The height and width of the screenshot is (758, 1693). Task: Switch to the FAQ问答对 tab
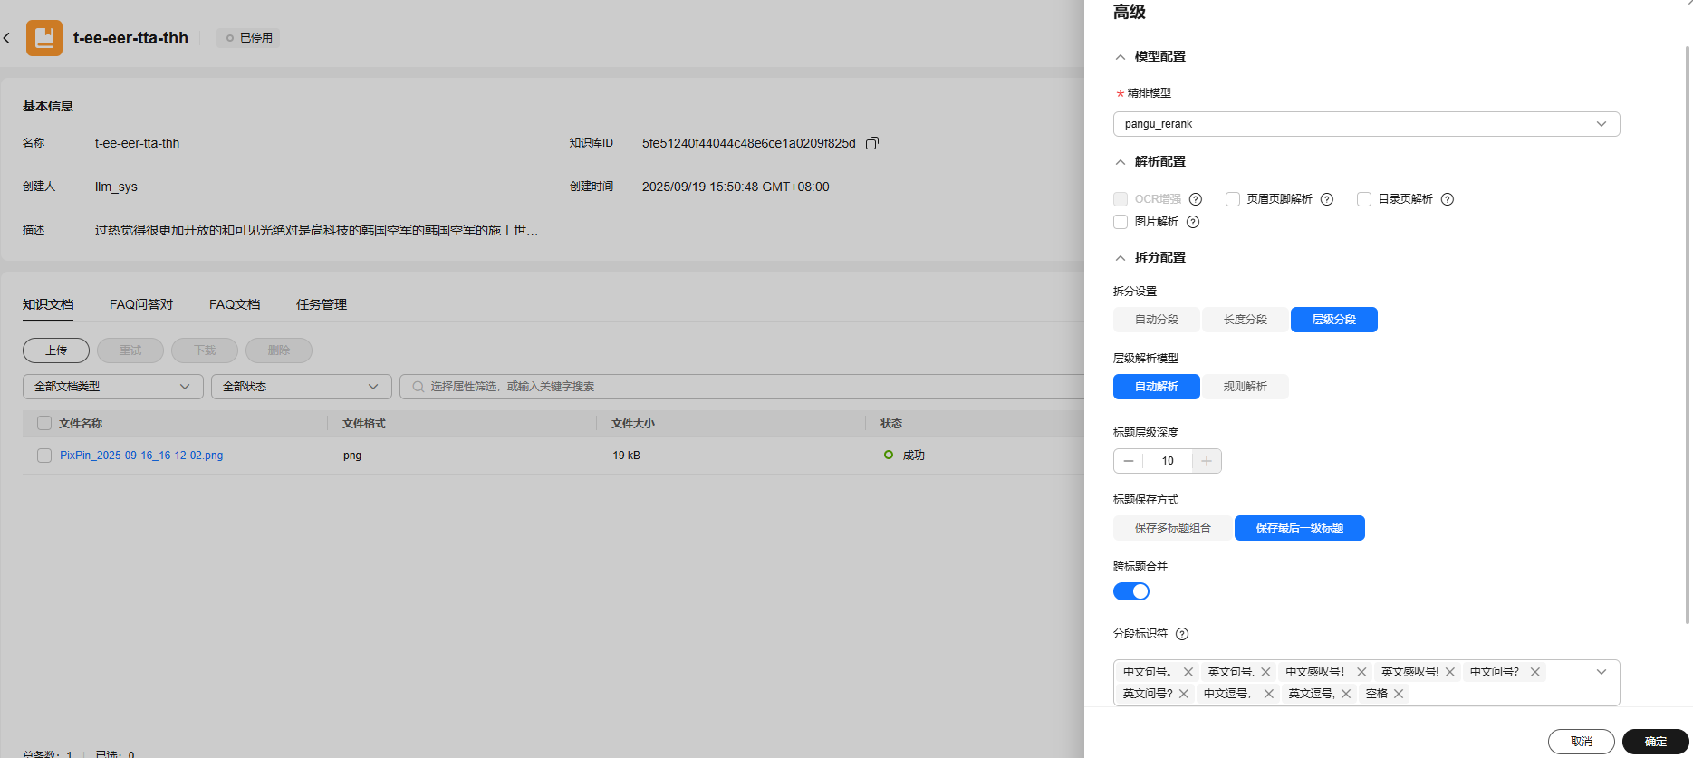coord(141,304)
